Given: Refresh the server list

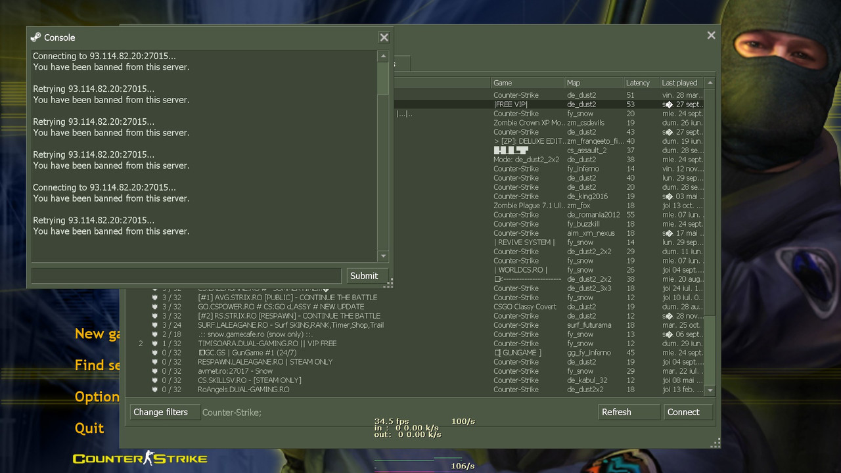Looking at the screenshot, I should pos(629,412).
